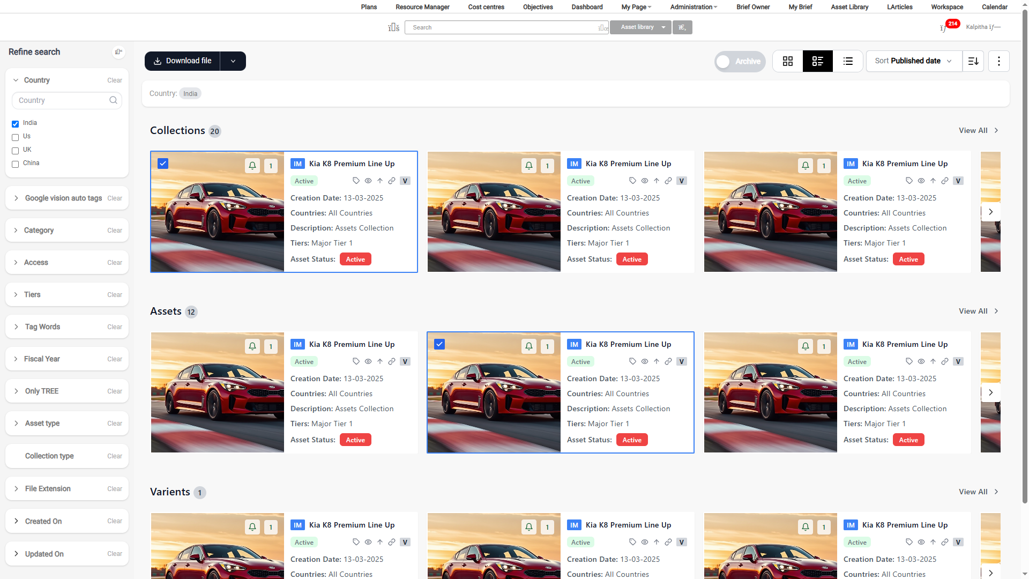The height and width of the screenshot is (579, 1029).
Task: Open the vertical three-dot more options menu
Action: tap(999, 61)
